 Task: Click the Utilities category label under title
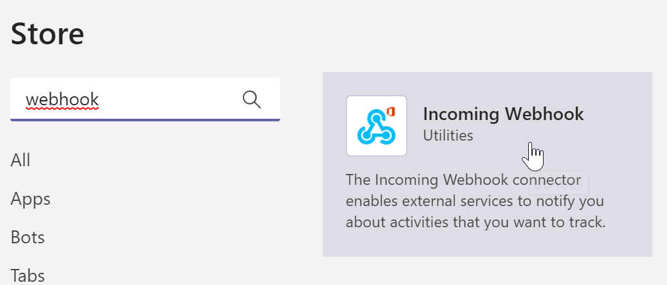tap(448, 135)
